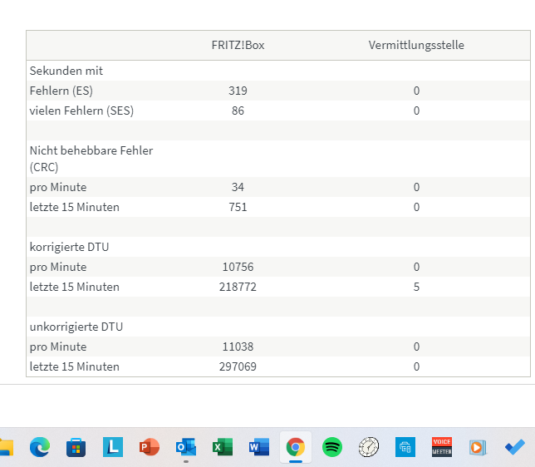Click Vermittlungsstelle 0 in unkorrigierte DTU letzte 15 Minuten

(x=416, y=366)
